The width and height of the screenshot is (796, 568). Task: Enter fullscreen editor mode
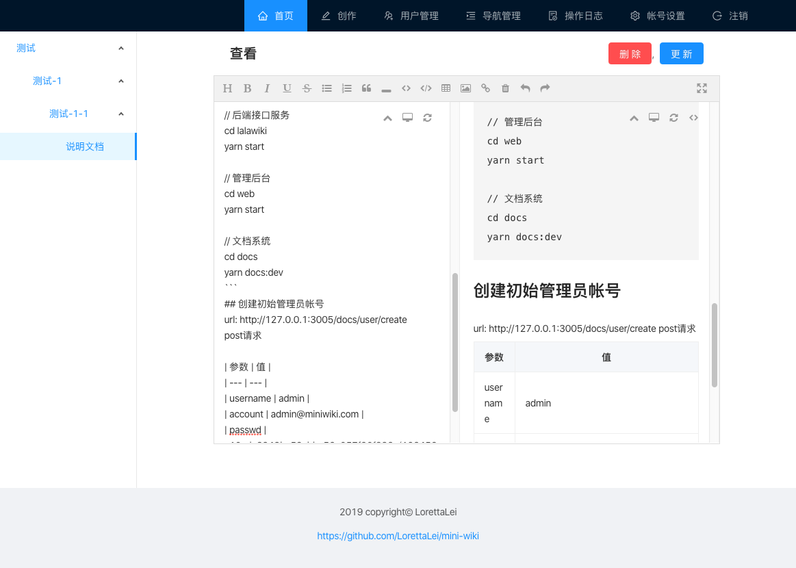click(702, 88)
